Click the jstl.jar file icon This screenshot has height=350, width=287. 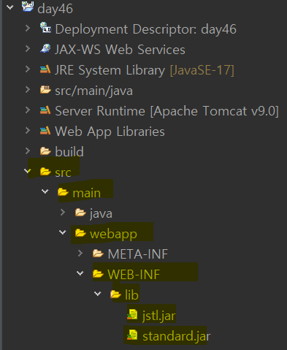(132, 314)
